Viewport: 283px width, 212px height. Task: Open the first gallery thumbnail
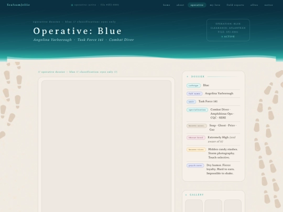194,206
